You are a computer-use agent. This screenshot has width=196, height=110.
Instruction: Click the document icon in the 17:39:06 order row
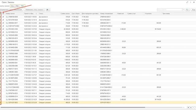pos(7,87)
